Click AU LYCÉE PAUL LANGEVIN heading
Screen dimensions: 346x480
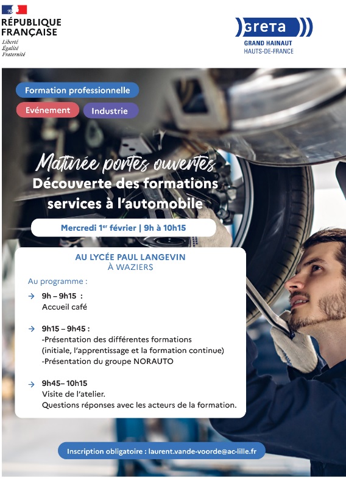click(130, 257)
